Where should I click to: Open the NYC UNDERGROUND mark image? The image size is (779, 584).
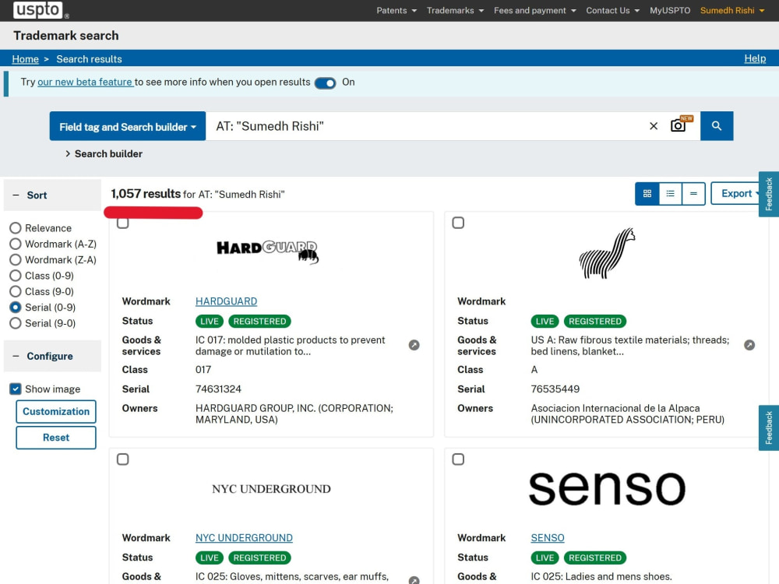[x=271, y=489]
